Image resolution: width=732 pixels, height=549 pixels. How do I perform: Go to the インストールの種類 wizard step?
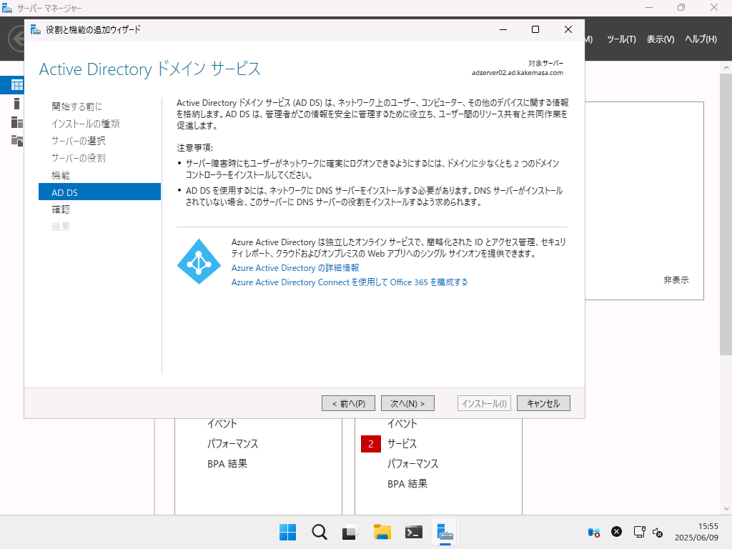point(86,124)
